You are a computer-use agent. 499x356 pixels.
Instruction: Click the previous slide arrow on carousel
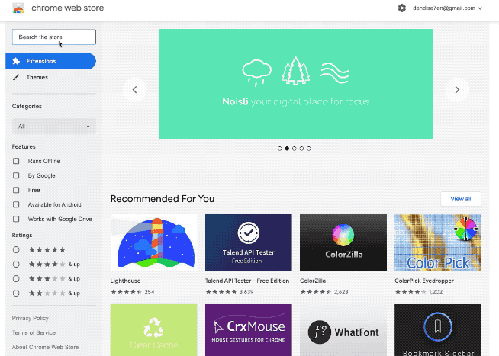pos(134,90)
